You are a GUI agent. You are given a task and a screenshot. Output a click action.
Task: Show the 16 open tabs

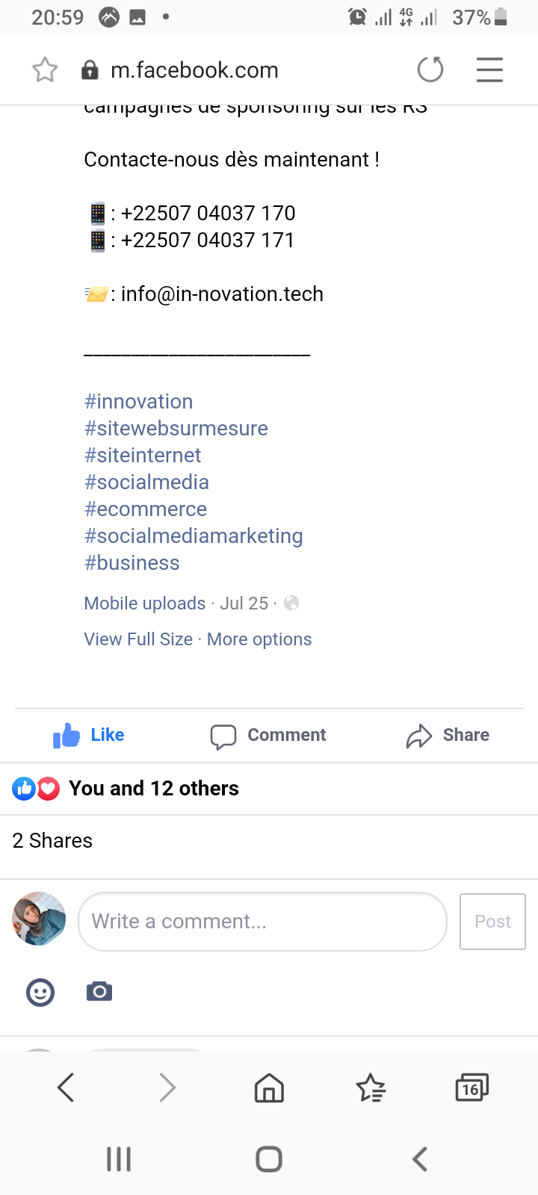[x=471, y=1088]
